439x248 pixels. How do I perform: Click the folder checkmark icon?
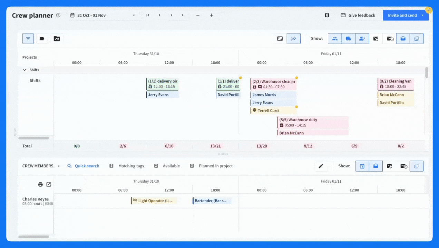click(x=57, y=39)
